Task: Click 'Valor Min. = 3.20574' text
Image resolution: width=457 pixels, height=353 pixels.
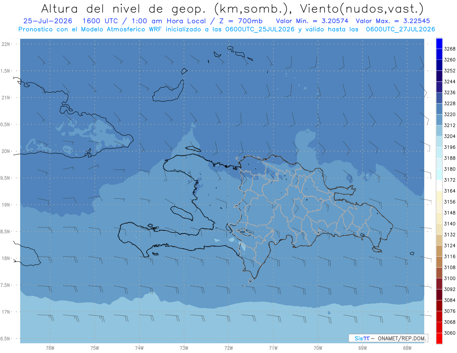Action: pyautogui.click(x=312, y=21)
